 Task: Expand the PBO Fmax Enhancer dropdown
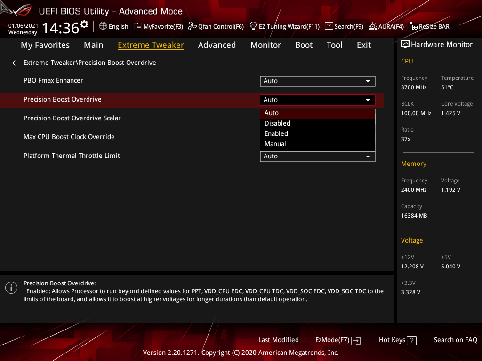[318, 81]
